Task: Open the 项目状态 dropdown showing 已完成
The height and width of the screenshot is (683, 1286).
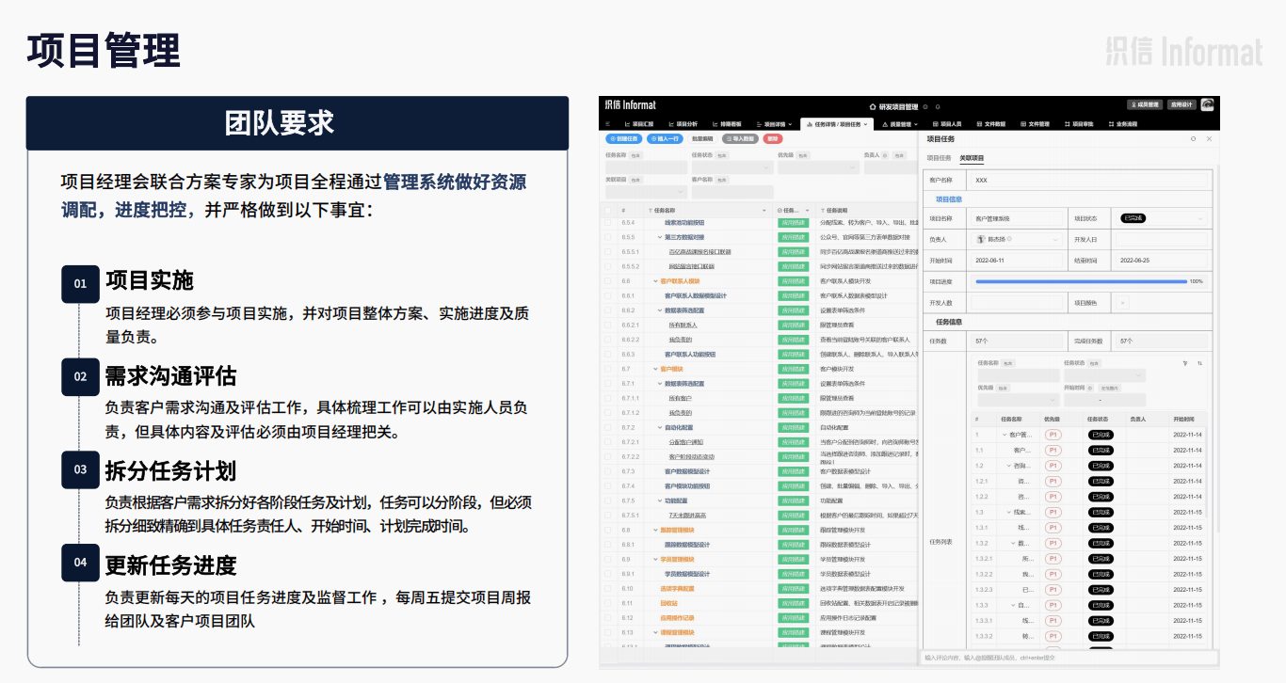Action: coord(1158,218)
